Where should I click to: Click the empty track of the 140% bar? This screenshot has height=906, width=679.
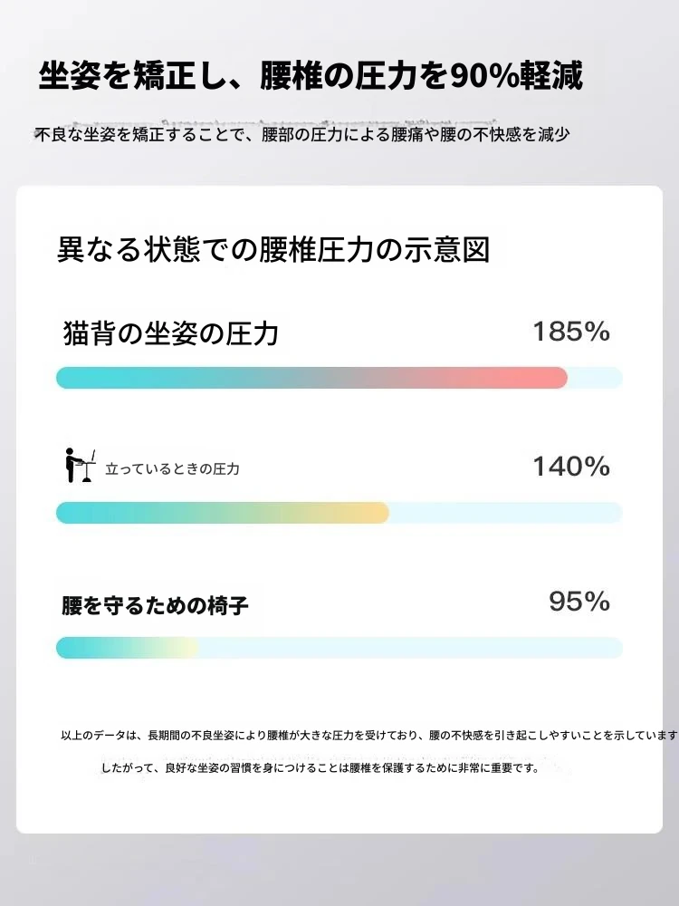click(507, 513)
